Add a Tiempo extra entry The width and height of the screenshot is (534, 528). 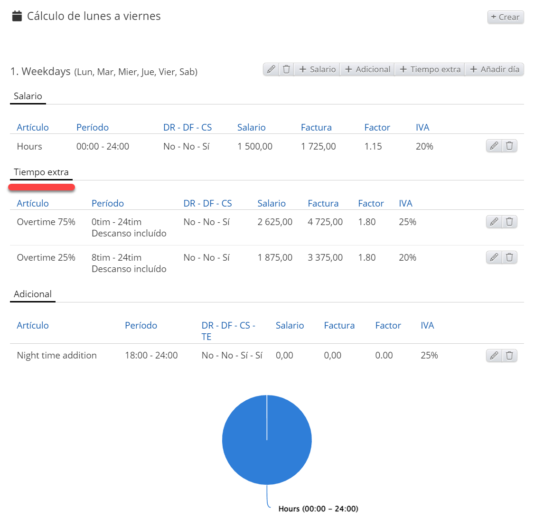click(430, 69)
